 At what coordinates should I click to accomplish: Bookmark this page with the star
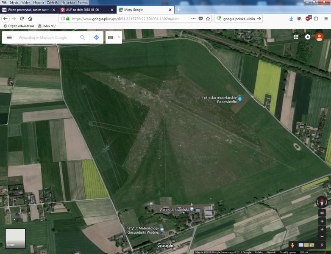[x=208, y=19]
